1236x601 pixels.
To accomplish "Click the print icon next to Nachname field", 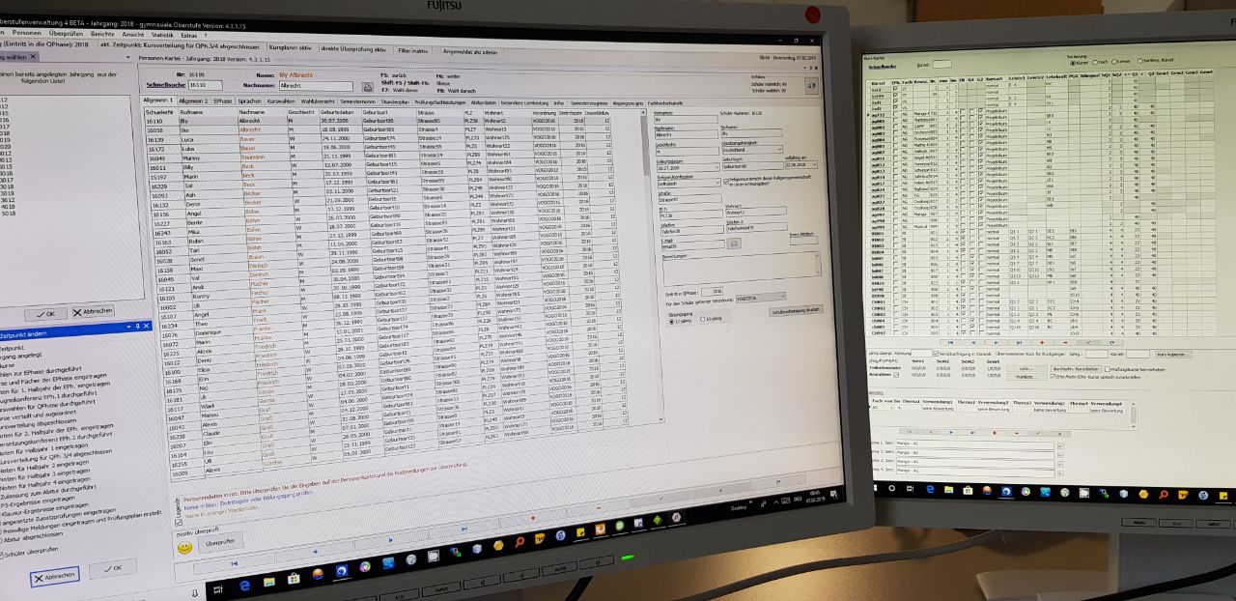I will pos(367,87).
